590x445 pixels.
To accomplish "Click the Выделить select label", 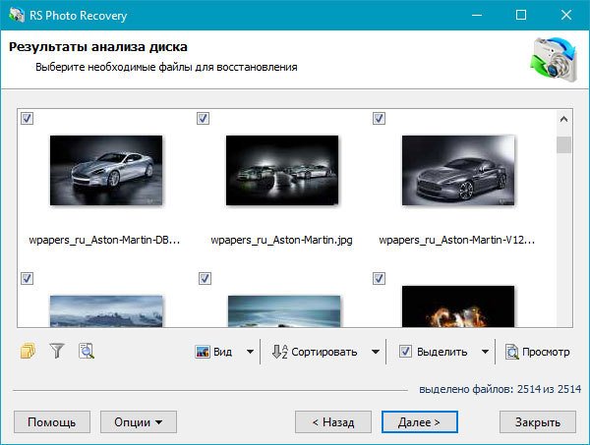I will tap(442, 352).
